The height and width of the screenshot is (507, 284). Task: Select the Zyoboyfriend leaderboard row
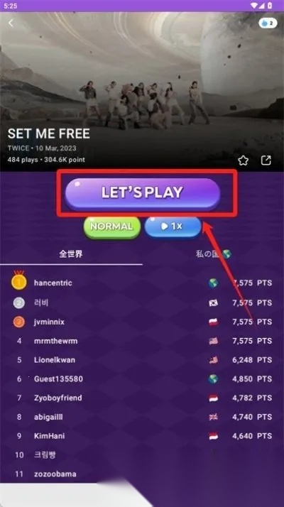pyautogui.click(x=142, y=398)
